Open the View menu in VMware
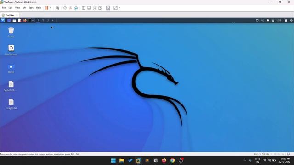The height and width of the screenshot is (165, 294). tap(17, 8)
